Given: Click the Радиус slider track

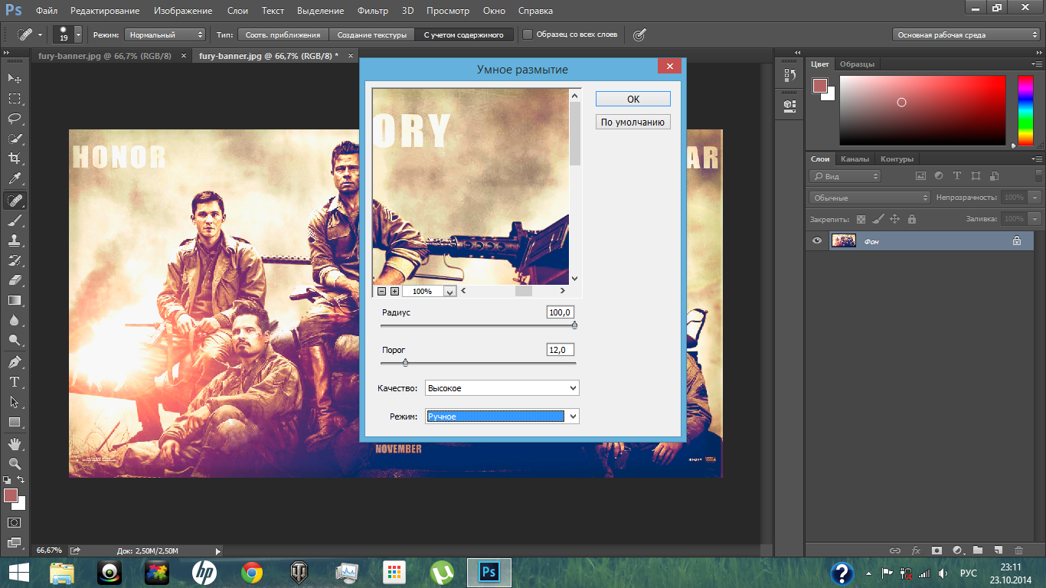Looking at the screenshot, I should tap(479, 325).
